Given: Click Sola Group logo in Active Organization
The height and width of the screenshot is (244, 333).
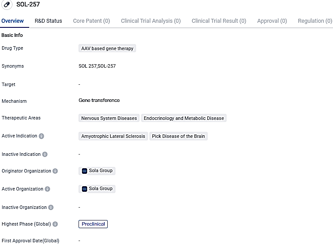Looking at the screenshot, I should (85, 189).
